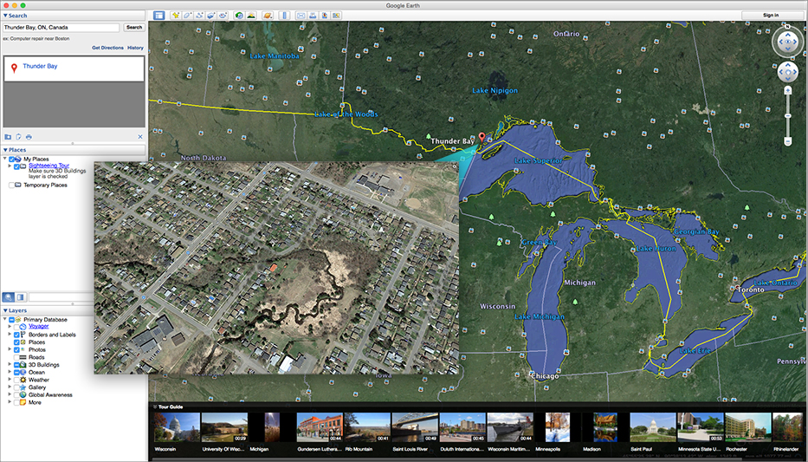Uncheck Borders and Labels layer checkbox
This screenshot has height=462, width=808.
coord(16,335)
